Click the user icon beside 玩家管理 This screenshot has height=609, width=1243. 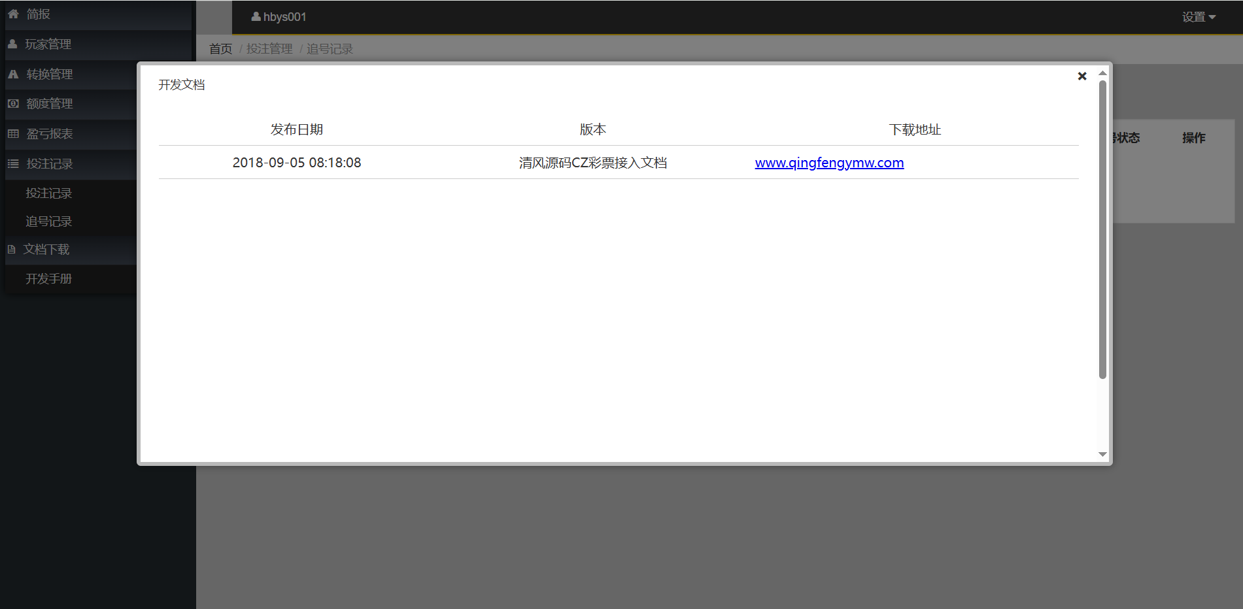[12, 44]
